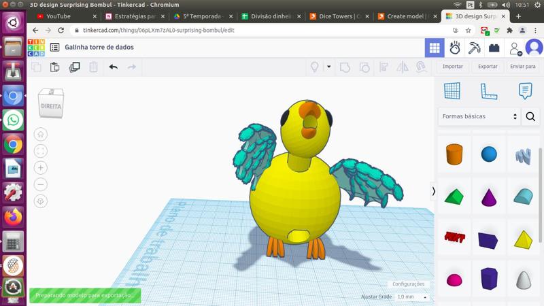Image resolution: width=544 pixels, height=306 pixels.
Task: Expand the lightbulb visibility dropdown arrow
Action: click(328, 67)
